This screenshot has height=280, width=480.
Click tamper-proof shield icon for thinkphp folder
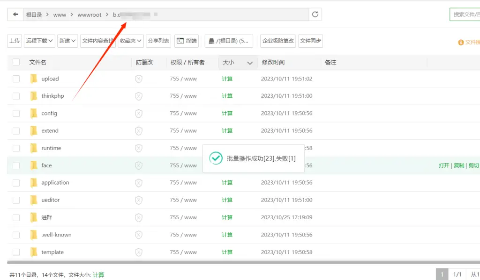point(138,96)
